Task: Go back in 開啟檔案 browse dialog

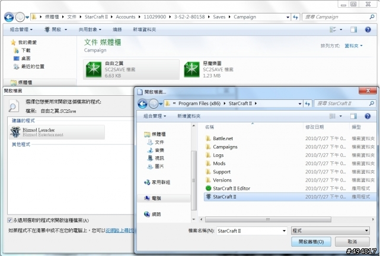Action: point(142,104)
